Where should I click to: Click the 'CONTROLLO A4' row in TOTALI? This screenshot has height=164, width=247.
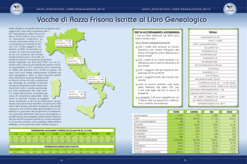click(213, 83)
